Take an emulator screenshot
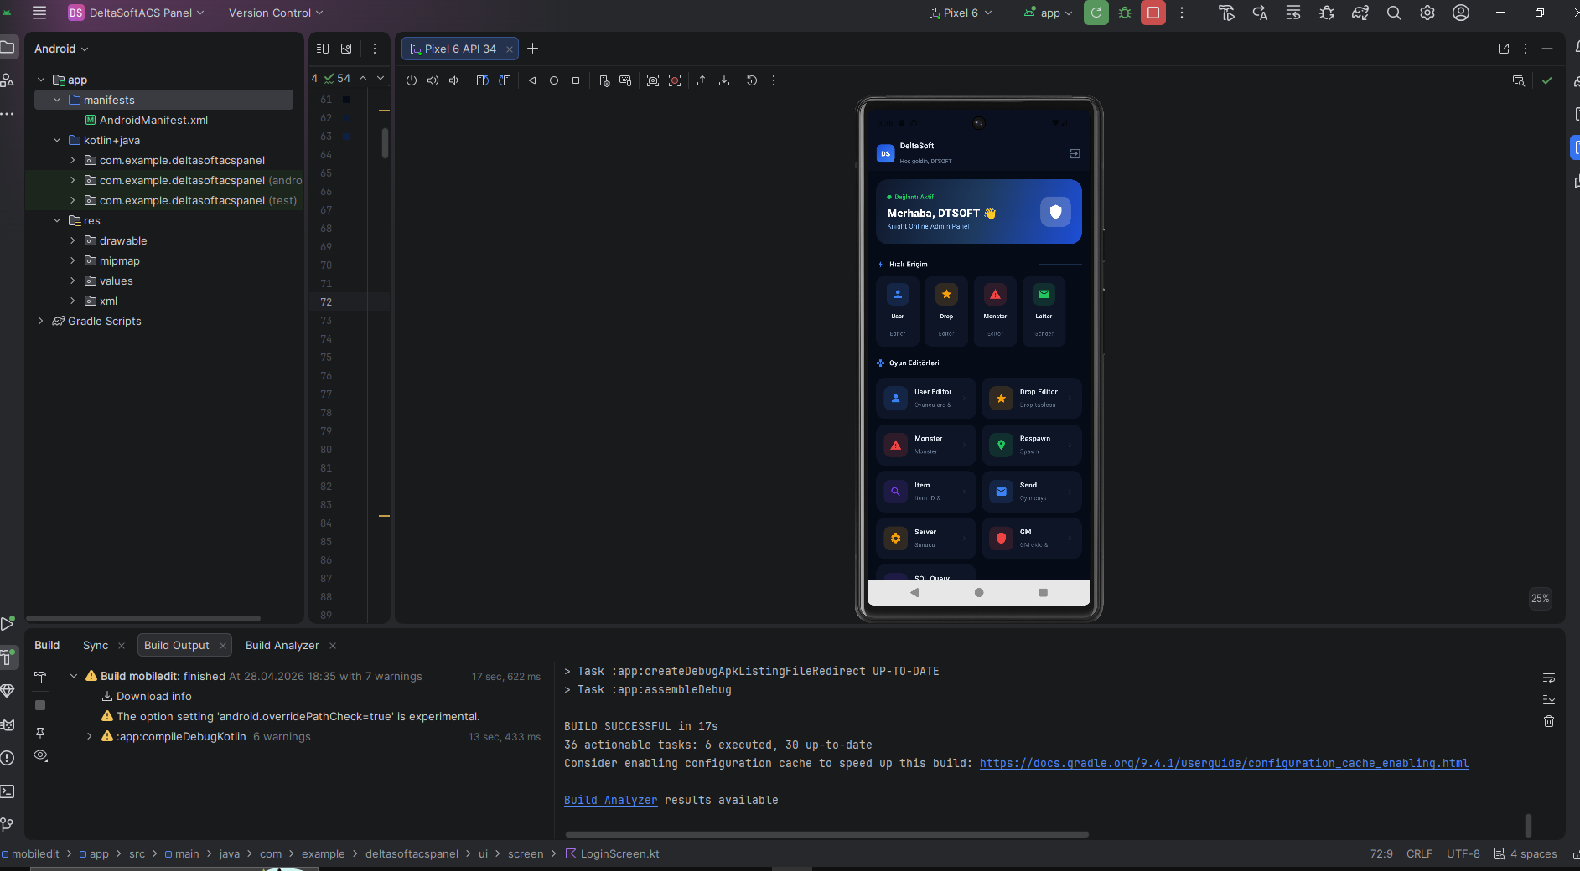Image resolution: width=1580 pixels, height=871 pixels. [653, 80]
